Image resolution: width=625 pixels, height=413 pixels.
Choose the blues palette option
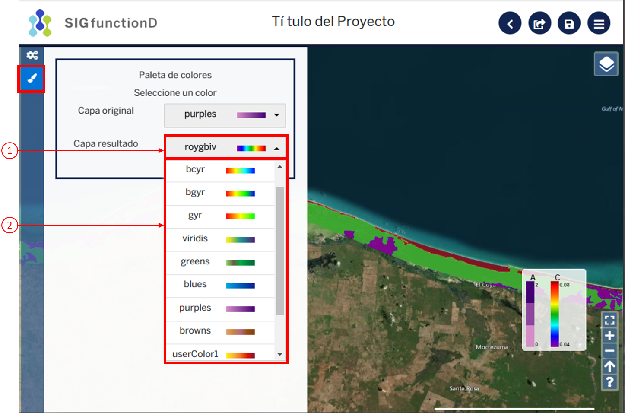pos(220,285)
